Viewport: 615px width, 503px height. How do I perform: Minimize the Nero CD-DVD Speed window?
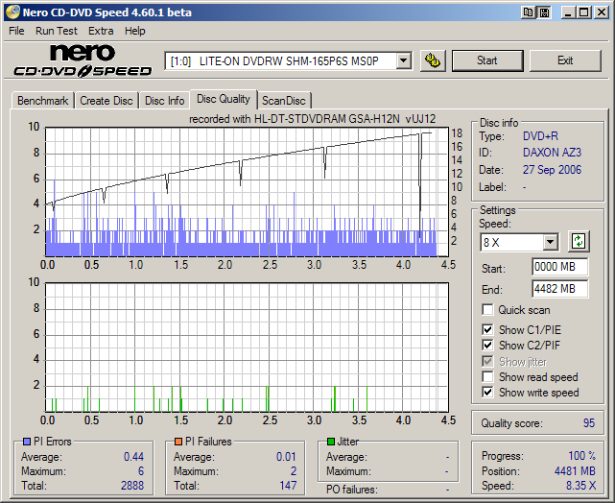pos(568,12)
